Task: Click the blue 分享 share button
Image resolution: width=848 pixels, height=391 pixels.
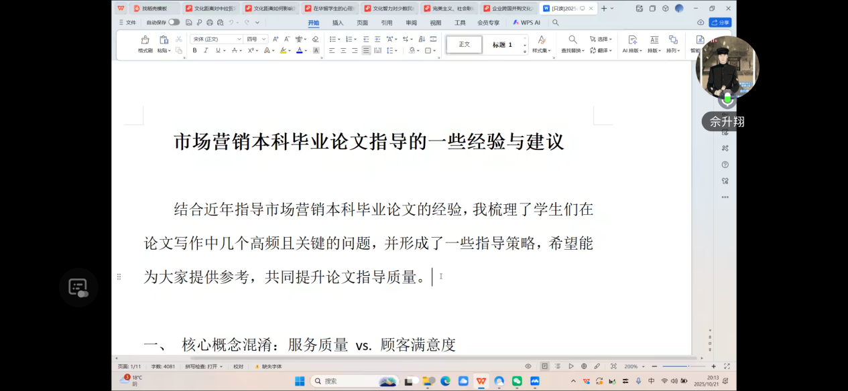Action: coord(721,22)
